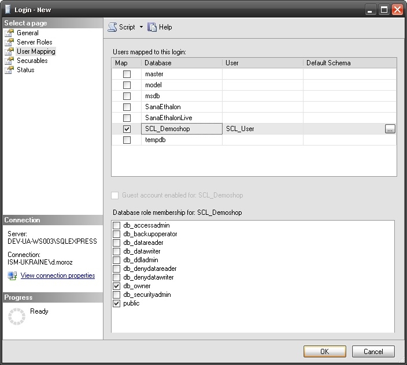
Task: Click the Map column header
Action: (127, 63)
